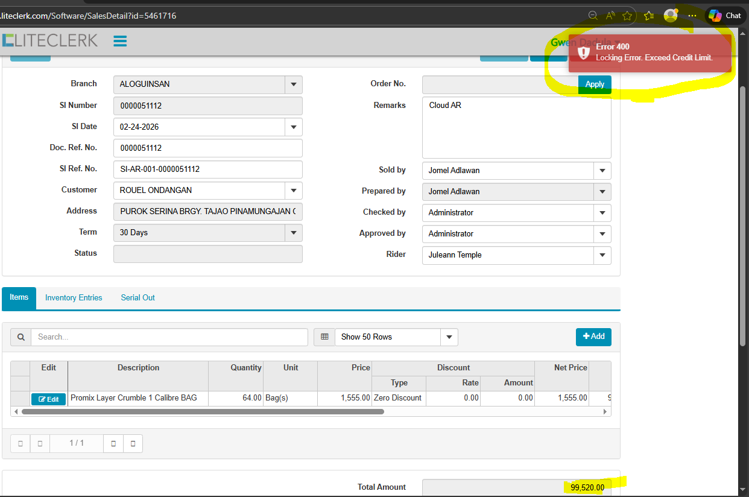749x497 pixels.
Task: Click the items table horizontal scrollbar
Action: tap(203, 412)
